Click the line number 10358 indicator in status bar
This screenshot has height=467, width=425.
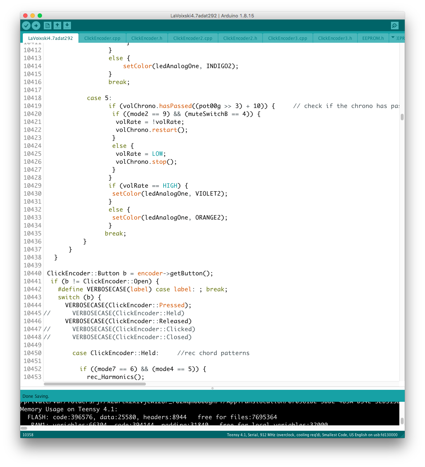click(x=28, y=435)
